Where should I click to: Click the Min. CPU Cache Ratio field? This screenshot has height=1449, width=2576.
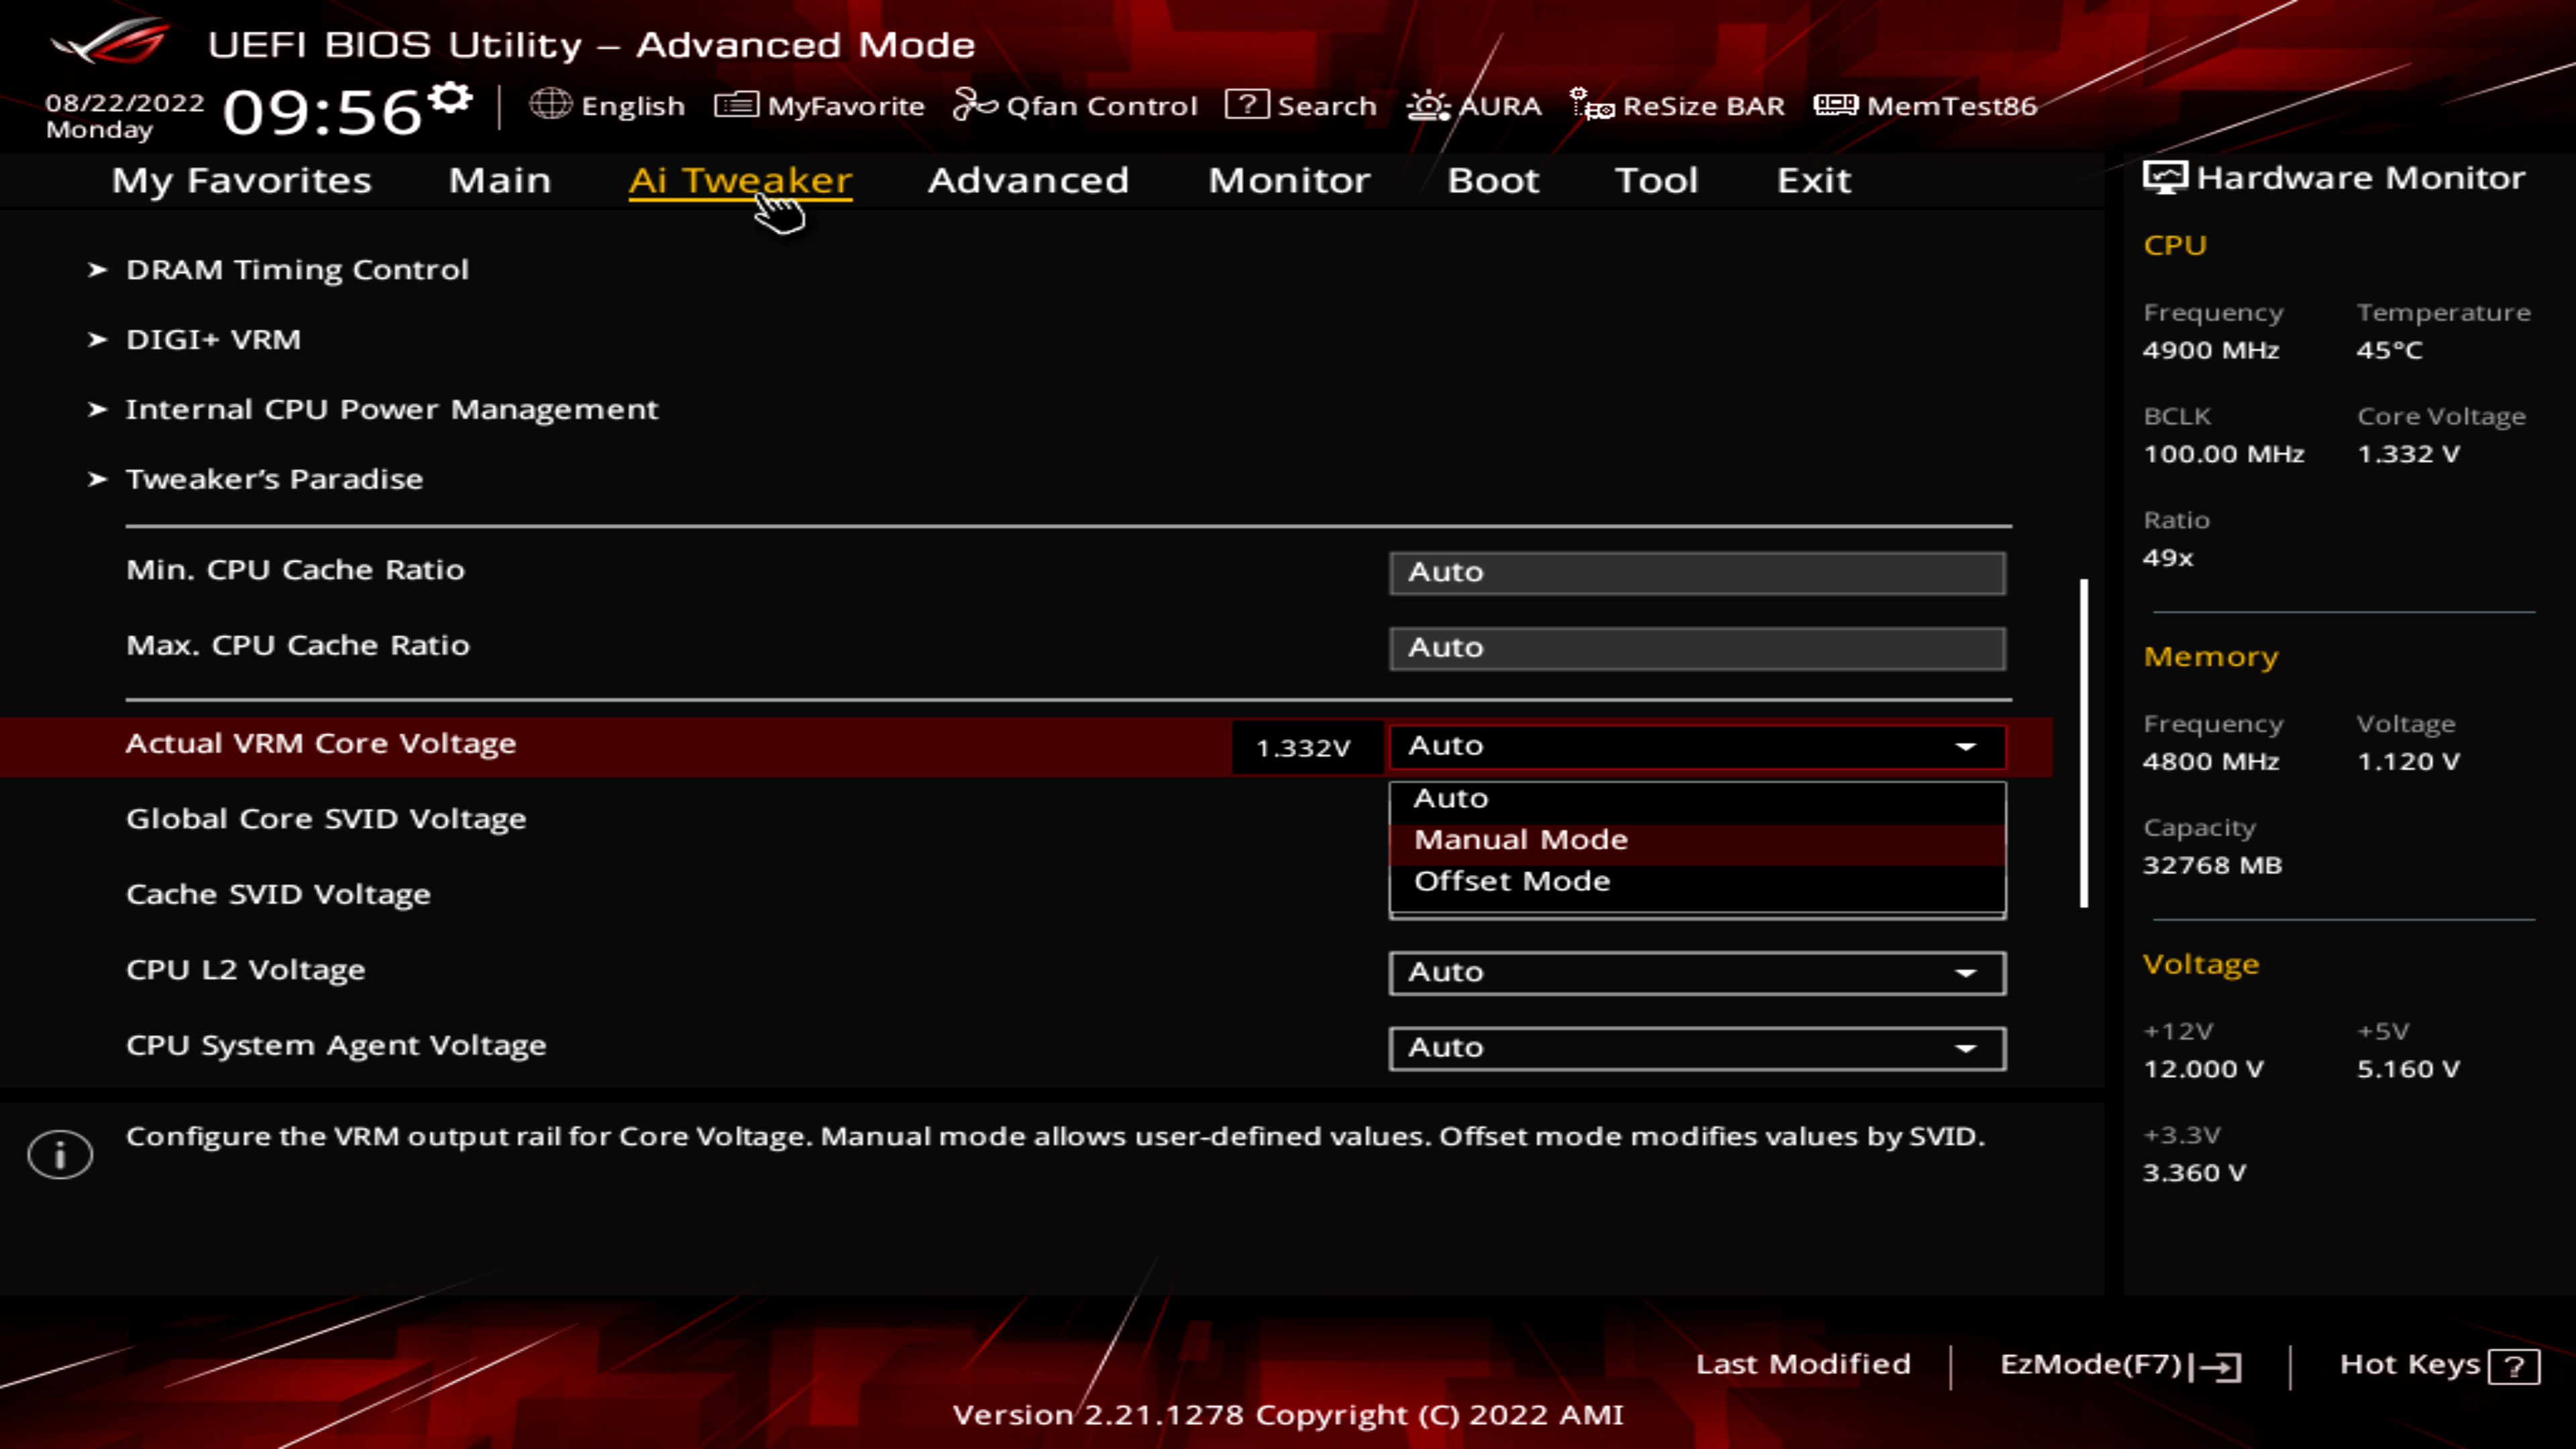pos(1696,572)
